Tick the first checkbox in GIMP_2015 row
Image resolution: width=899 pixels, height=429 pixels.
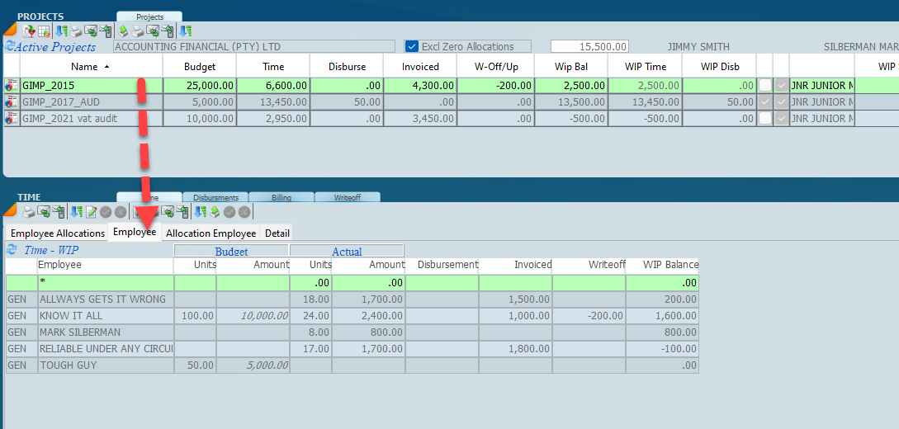coord(765,85)
